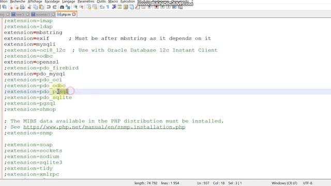This screenshot has width=331, height=186.
Task: Click the Stop Recording macro icon
Action: click(x=162, y=7)
